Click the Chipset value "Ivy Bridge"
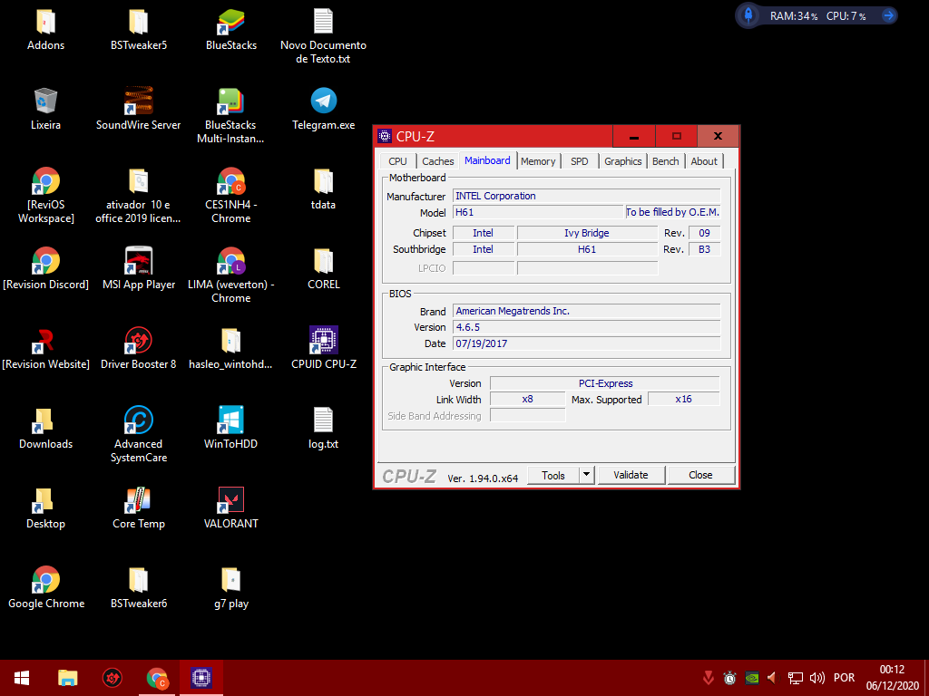The image size is (929, 696). click(587, 233)
